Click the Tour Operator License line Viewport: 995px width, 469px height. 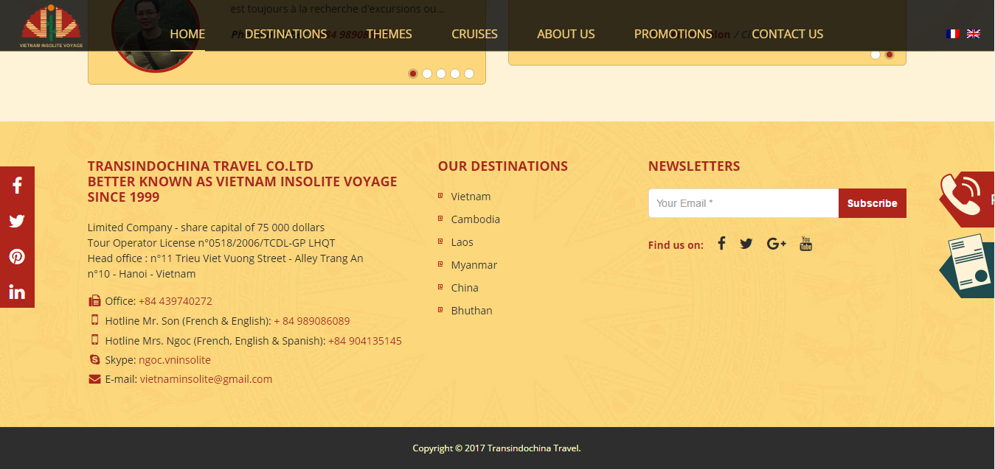(212, 243)
